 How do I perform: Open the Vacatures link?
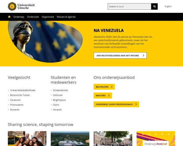[x=15, y=100]
